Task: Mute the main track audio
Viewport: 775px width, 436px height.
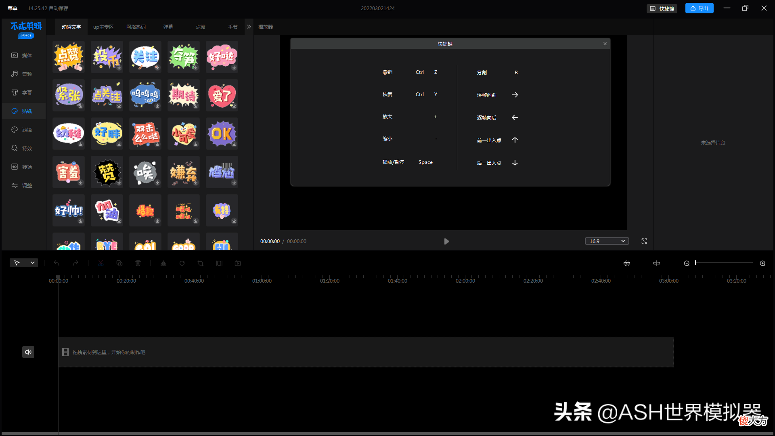Action: [28, 352]
